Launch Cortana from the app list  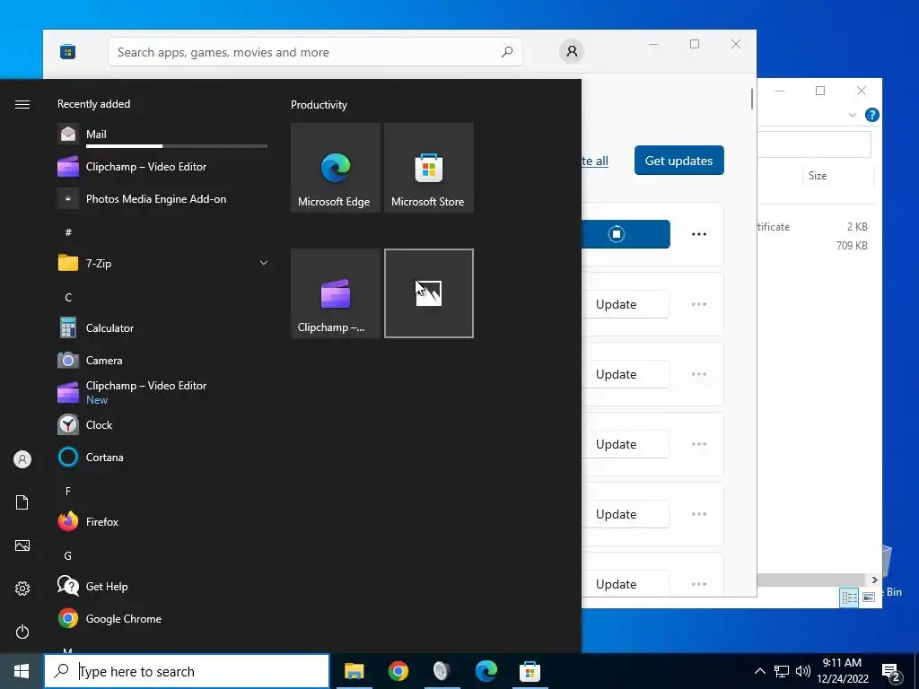tap(162, 457)
